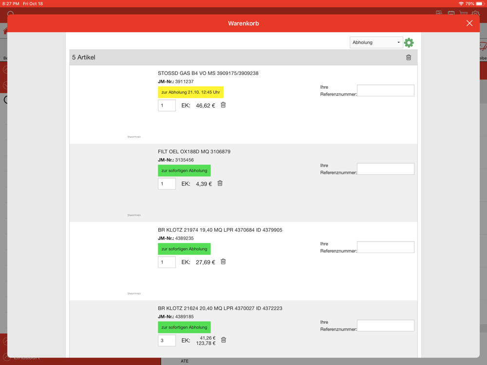Screen dimensions: 487x365
Task: Click total price 123,78 € text
Action: (x=206, y=343)
